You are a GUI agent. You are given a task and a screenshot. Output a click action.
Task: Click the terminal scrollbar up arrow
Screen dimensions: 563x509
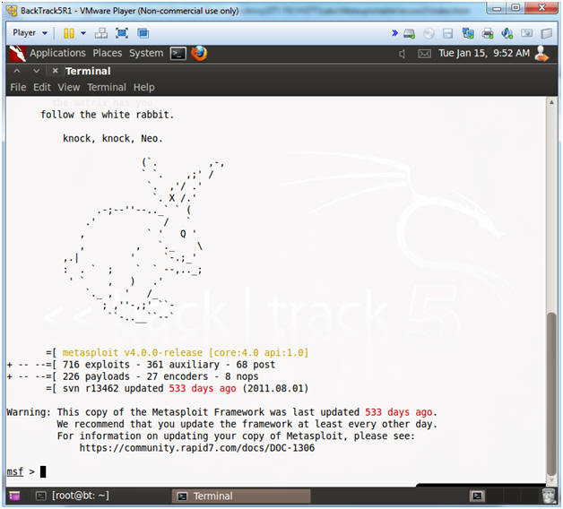[x=551, y=102]
